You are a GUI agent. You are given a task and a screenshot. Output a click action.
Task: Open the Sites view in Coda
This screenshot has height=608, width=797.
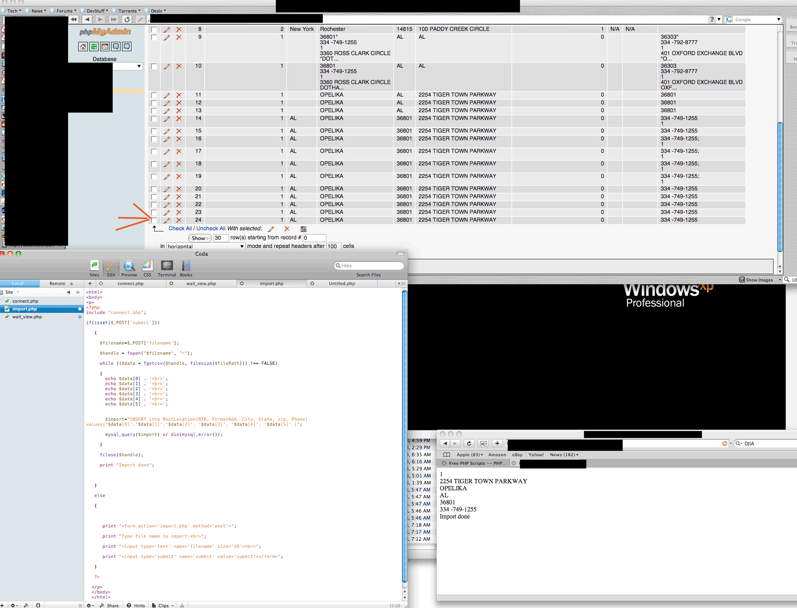94,269
